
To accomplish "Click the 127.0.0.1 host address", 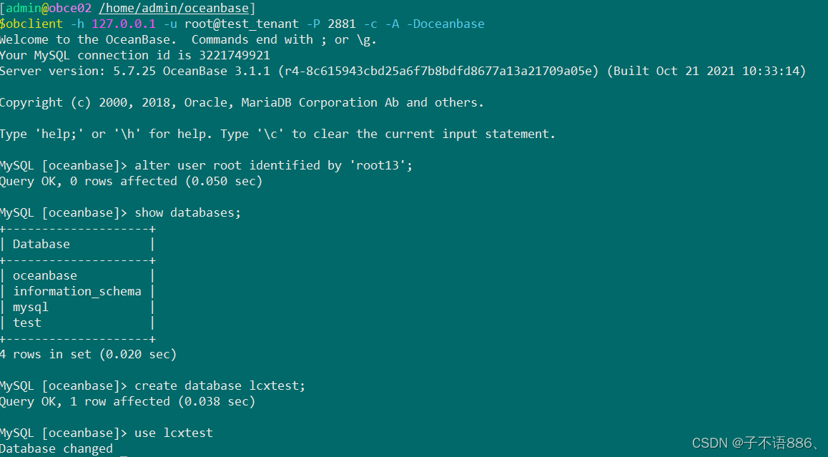I will click(x=124, y=24).
